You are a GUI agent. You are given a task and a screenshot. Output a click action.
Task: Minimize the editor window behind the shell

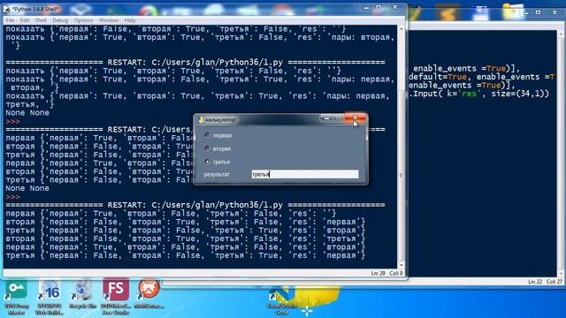pos(526,12)
